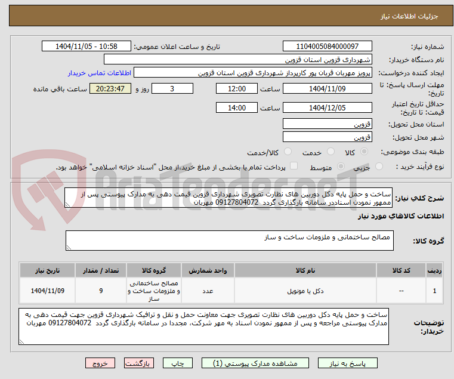Image resolution: width=454 pixels, height=379 pixels.
Task: Choose the جزیی purchase process option
Action: pos(379,167)
